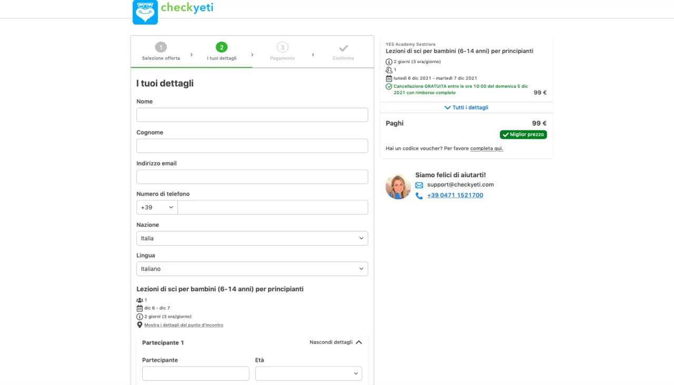This screenshot has height=385, width=674.
Task: Call +39 0471 1521700 link
Action: tap(455, 195)
